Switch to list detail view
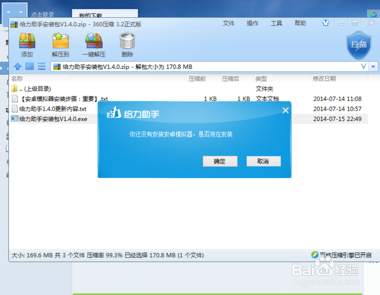Image resolution: width=380 pixels, height=295 pixels. click(41, 66)
